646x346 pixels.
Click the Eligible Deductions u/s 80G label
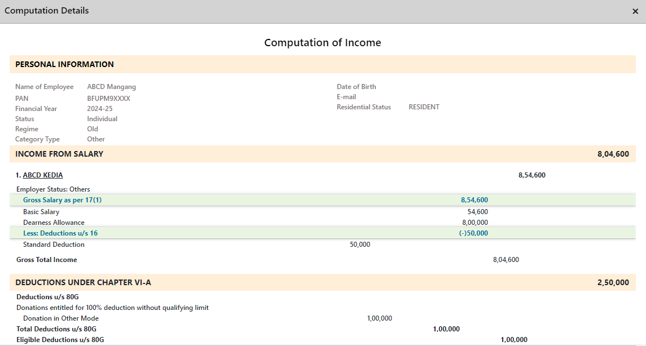[60, 340]
